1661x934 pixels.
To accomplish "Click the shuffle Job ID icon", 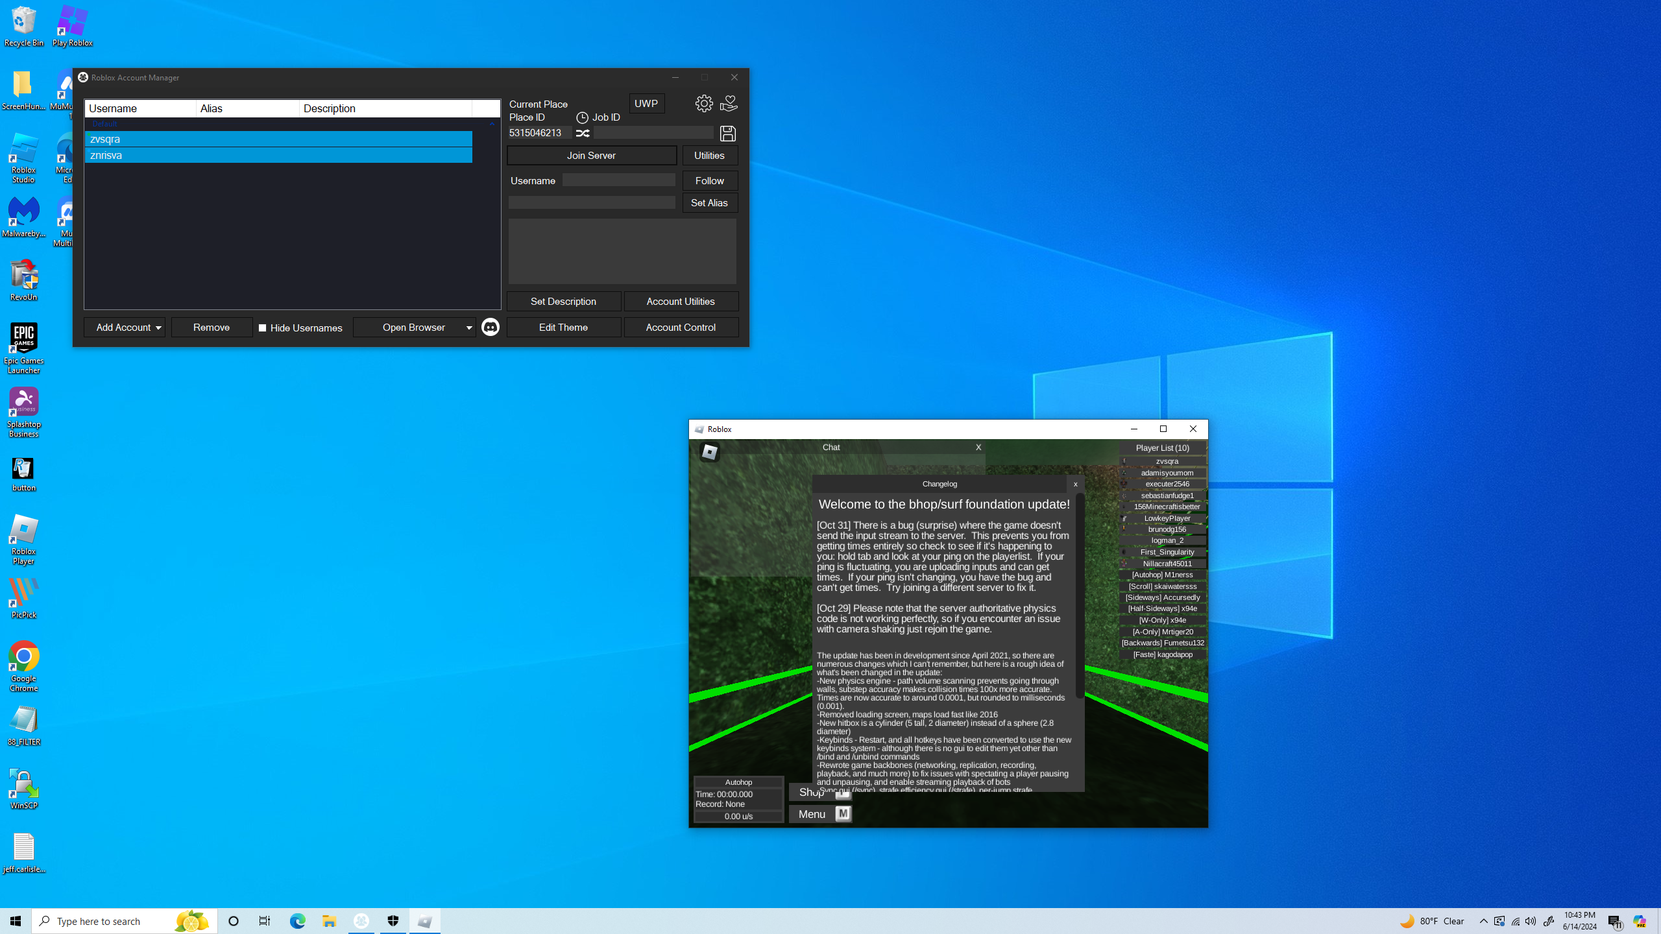I will pyautogui.click(x=583, y=134).
